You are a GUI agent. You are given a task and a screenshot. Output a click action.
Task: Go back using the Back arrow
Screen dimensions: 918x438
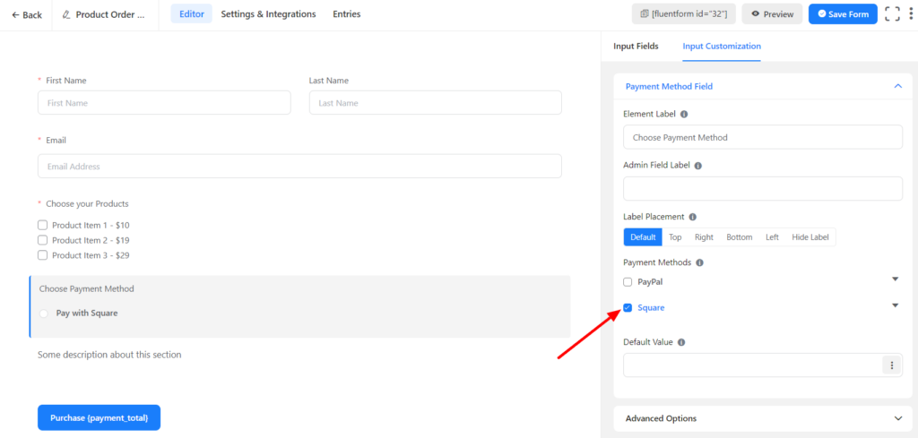click(x=26, y=14)
